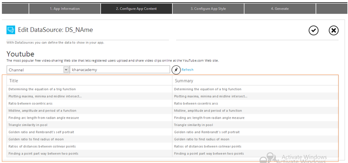
Task: Cancel editing with the X icon
Action: [x=333, y=31]
